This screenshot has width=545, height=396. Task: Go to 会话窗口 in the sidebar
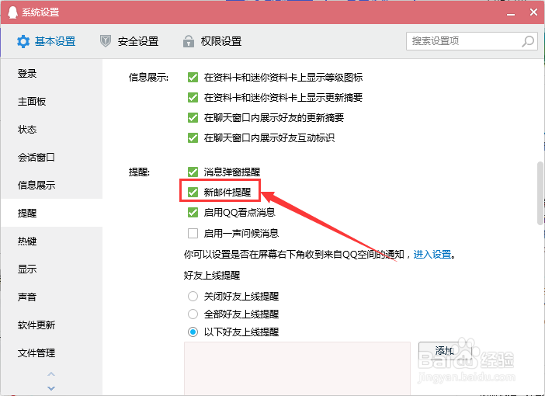pyautogui.click(x=51, y=157)
